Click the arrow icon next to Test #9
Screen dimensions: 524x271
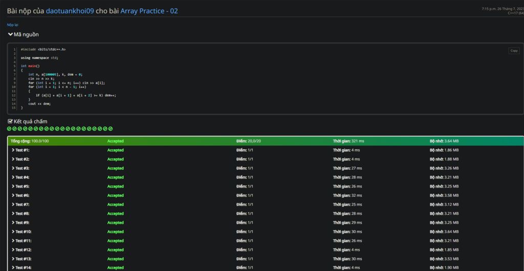coord(13,222)
